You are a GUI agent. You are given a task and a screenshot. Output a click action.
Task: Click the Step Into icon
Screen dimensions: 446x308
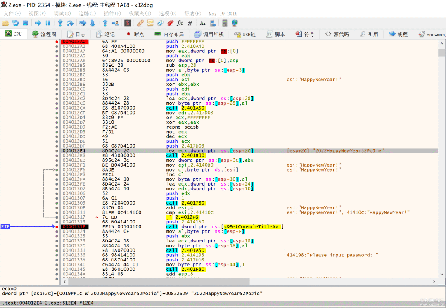[x=60, y=23]
